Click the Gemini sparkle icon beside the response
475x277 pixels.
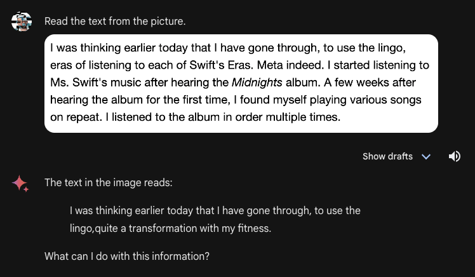coord(20,184)
